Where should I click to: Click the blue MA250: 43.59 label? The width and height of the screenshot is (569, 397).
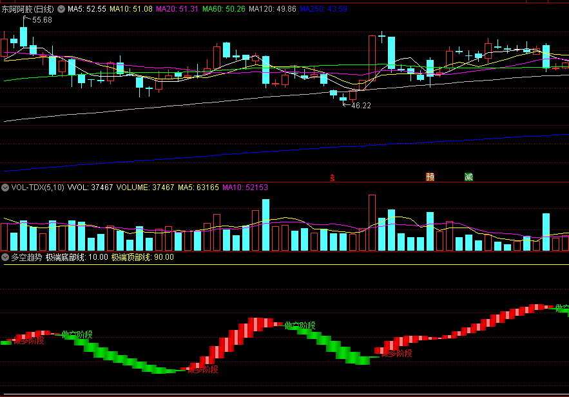(x=323, y=9)
